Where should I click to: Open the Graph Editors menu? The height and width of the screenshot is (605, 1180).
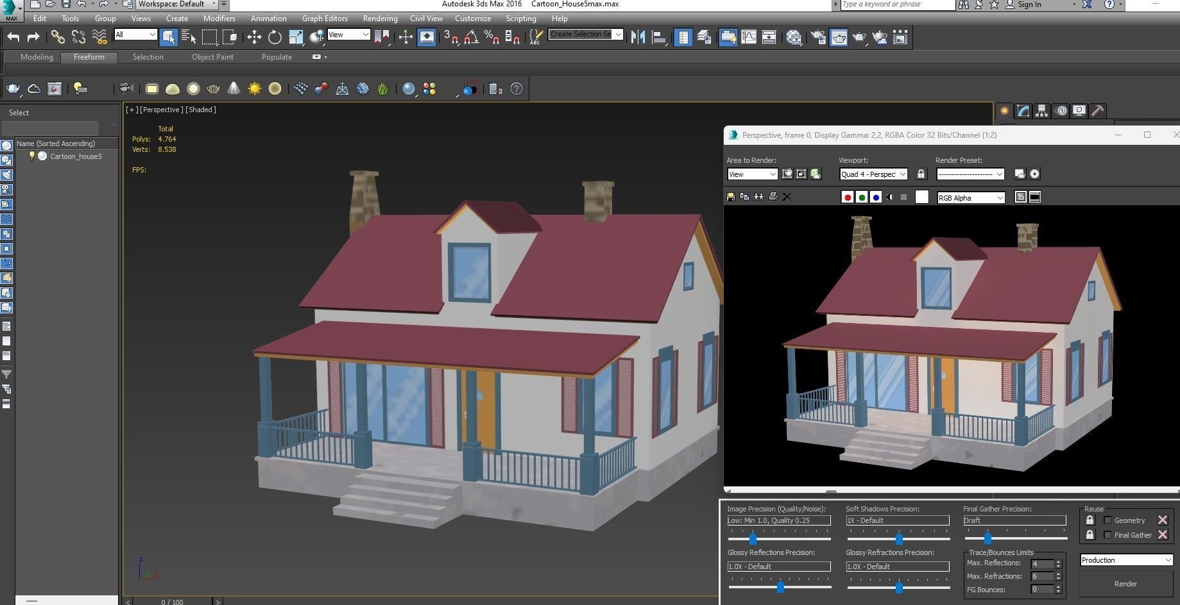(325, 19)
